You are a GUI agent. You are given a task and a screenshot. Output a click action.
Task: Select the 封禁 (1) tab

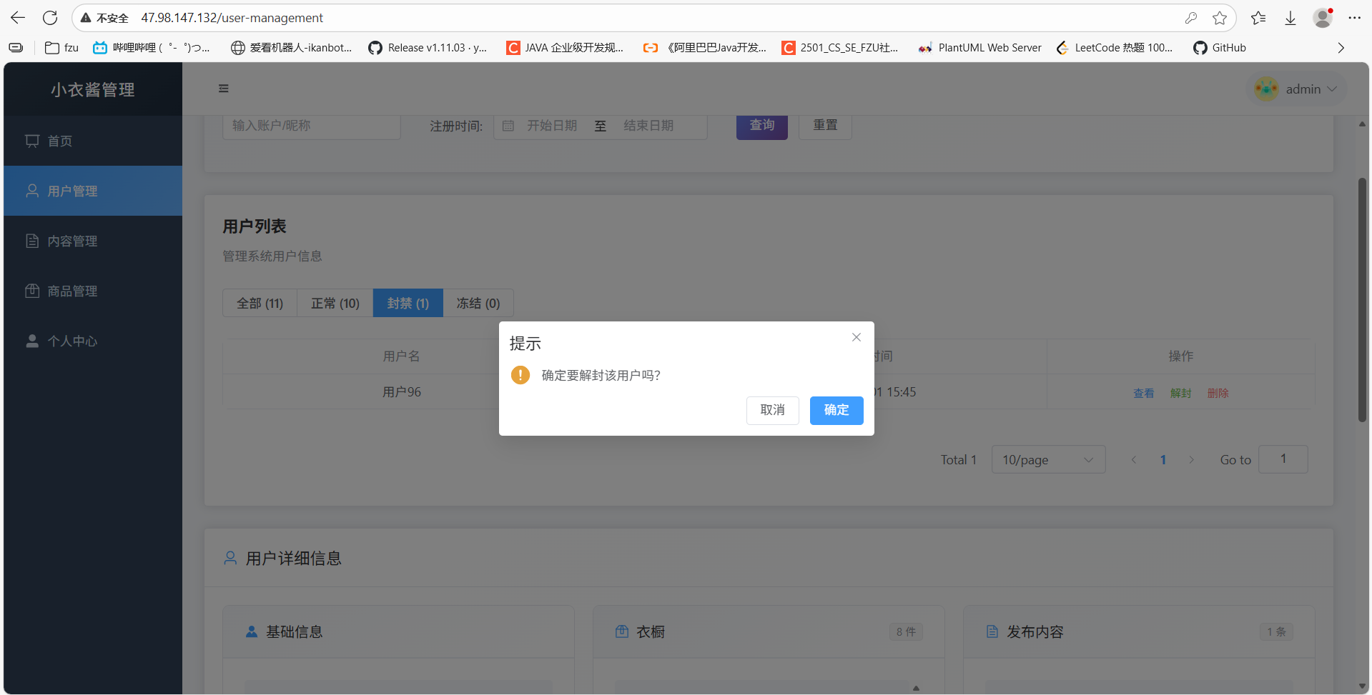point(408,303)
